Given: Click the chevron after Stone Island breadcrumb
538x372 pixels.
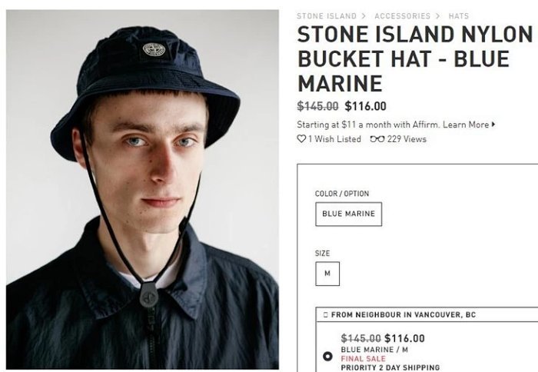Looking at the screenshot, I should pos(365,16).
